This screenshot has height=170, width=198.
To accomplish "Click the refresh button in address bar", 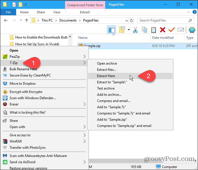I will tap(132, 20).
